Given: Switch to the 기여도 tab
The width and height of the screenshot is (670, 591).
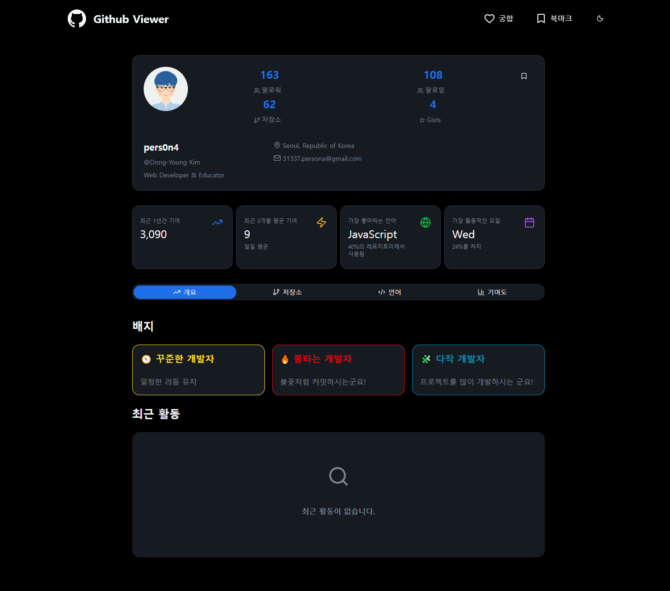Looking at the screenshot, I should tap(492, 292).
